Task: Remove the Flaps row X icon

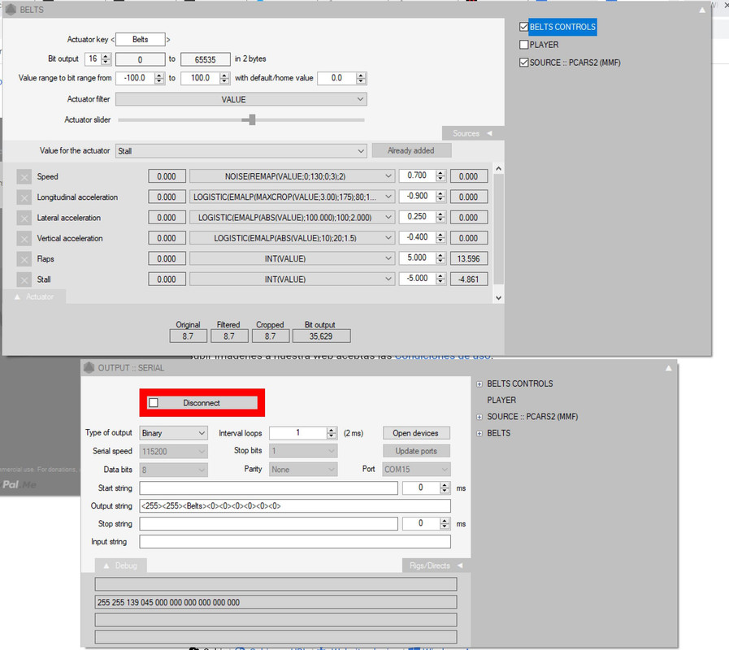Action: click(24, 259)
